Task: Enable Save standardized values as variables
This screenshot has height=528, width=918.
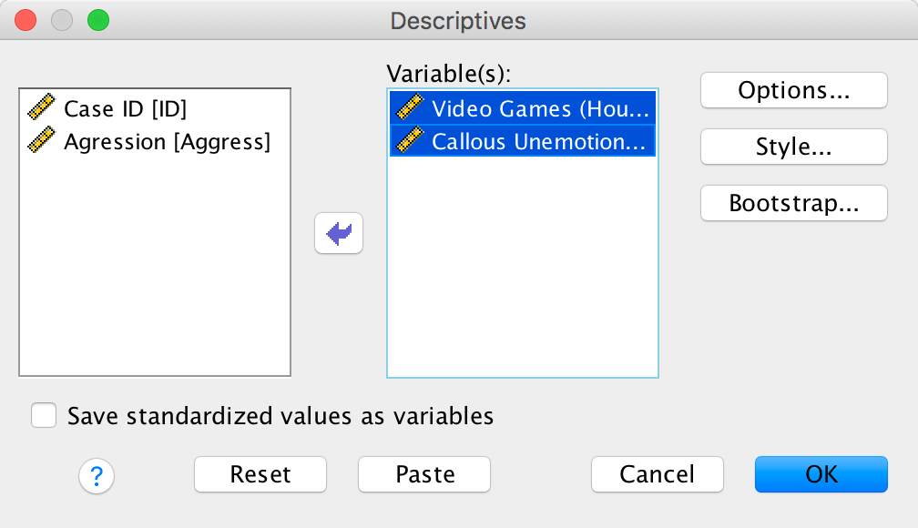Action: coord(44,416)
